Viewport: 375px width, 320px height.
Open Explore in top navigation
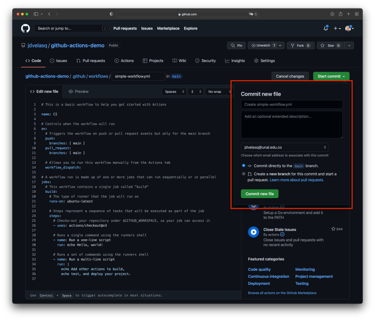[x=191, y=28]
